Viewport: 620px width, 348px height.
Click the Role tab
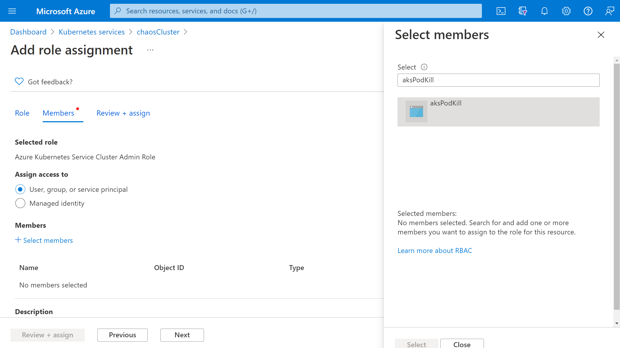pyautogui.click(x=22, y=113)
